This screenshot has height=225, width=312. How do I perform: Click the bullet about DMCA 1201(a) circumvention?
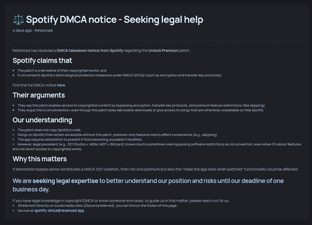coord(120,75)
